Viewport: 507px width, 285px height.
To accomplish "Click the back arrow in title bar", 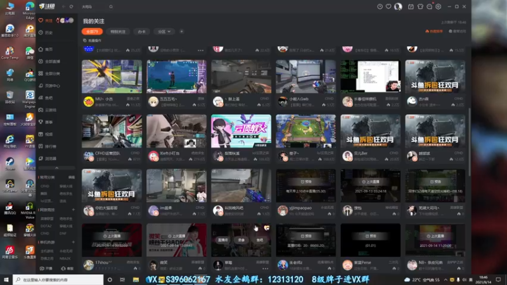I will point(63,6).
